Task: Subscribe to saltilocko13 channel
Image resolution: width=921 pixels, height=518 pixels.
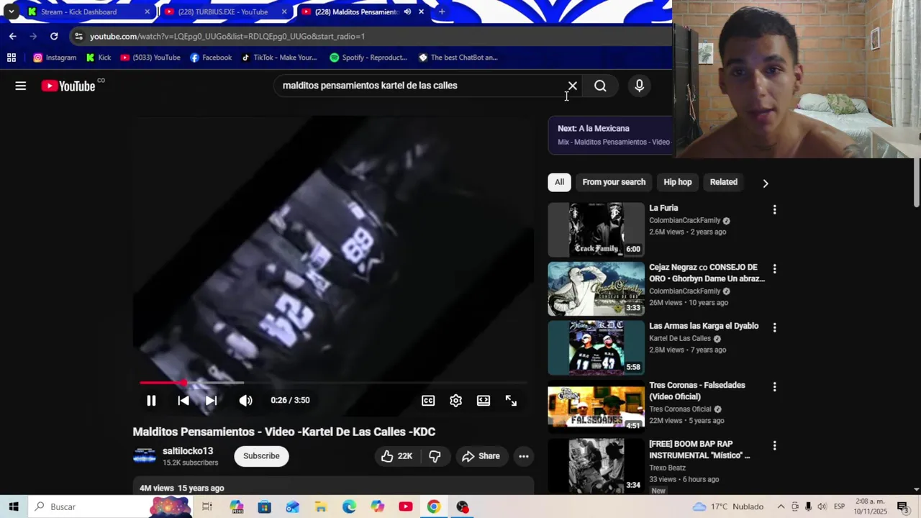Action: coord(261,456)
